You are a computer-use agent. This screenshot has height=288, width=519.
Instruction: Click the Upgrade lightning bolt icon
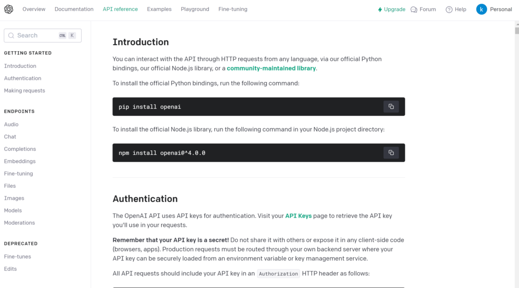(x=380, y=10)
